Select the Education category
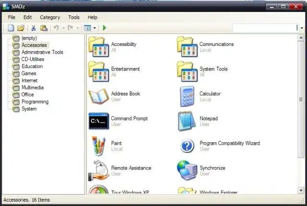 32,66
